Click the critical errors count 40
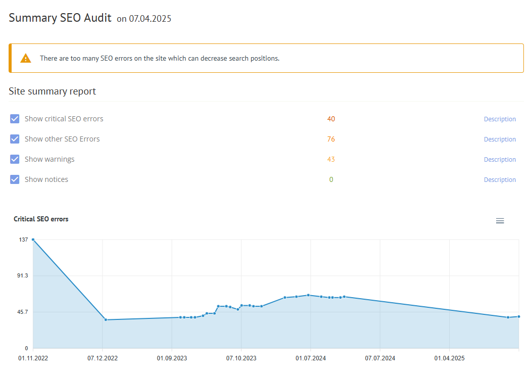The image size is (532, 375). tap(331, 119)
